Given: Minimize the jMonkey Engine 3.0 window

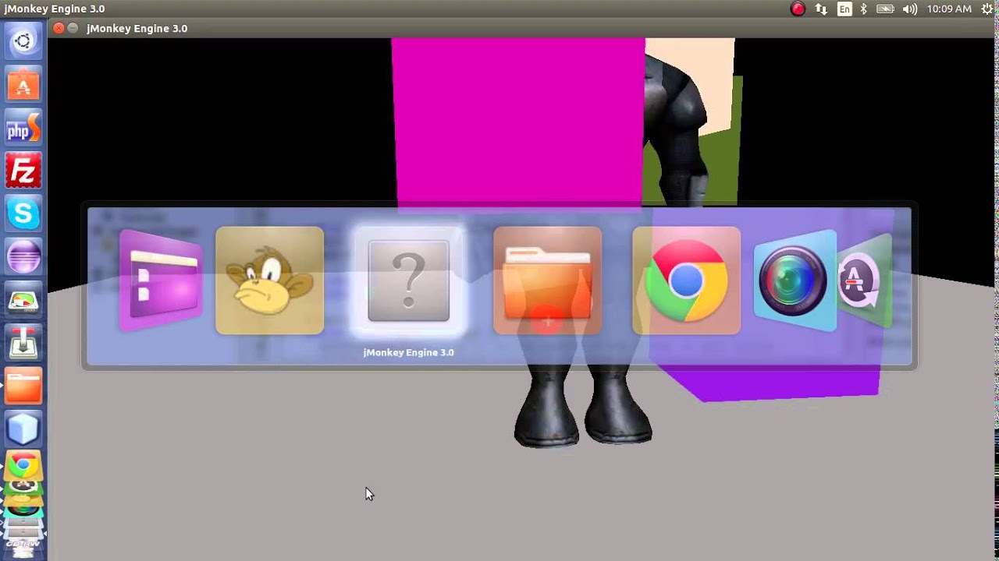Looking at the screenshot, I should [x=73, y=28].
